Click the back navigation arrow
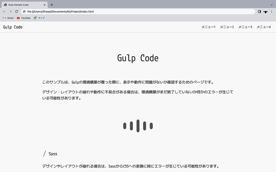 [x=4, y=12]
